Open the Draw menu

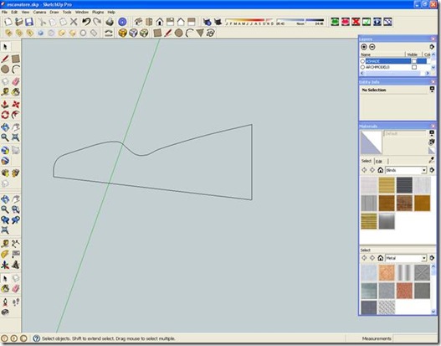[54, 12]
